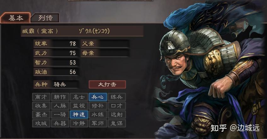Click the 统率 stat row
The image size is (267, 139).
pos(56,44)
